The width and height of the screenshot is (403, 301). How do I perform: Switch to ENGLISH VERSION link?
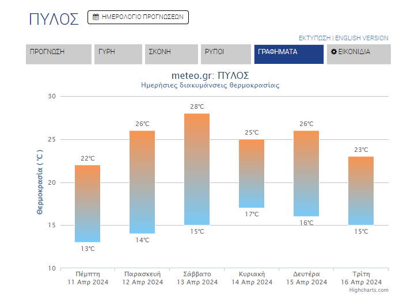[362, 38]
